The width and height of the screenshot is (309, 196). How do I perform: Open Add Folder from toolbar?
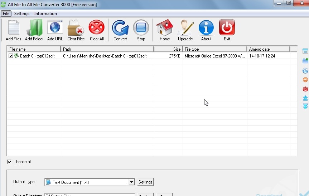(34, 27)
